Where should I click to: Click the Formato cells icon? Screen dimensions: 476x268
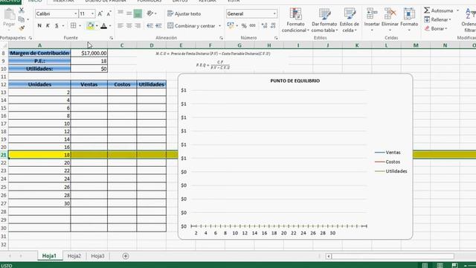click(409, 14)
